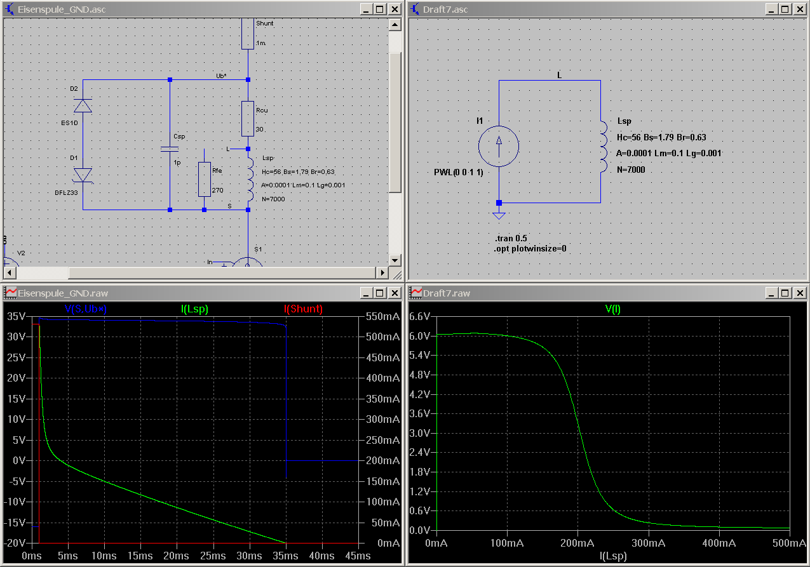Select the D2 diode symbol

83,105
